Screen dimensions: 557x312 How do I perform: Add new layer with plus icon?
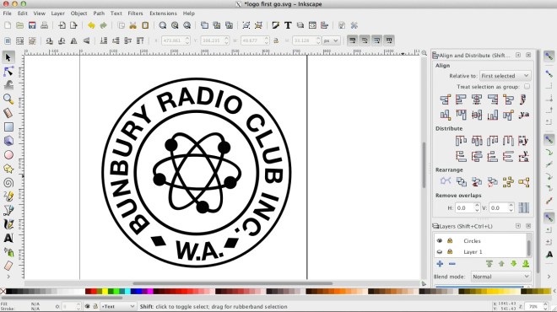[x=440, y=264]
